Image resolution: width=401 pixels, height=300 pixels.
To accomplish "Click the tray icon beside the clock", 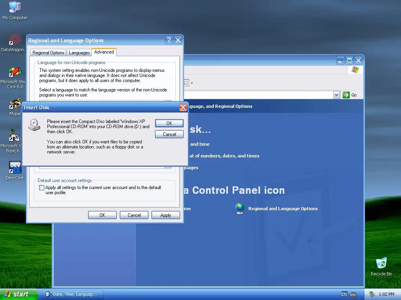I will [372, 294].
